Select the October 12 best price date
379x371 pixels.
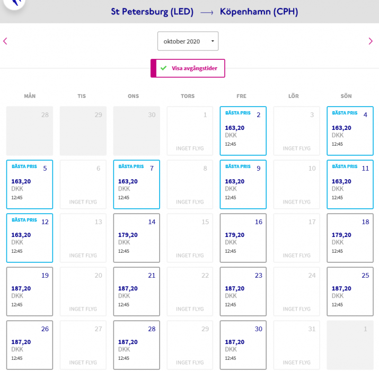pyautogui.click(x=30, y=238)
